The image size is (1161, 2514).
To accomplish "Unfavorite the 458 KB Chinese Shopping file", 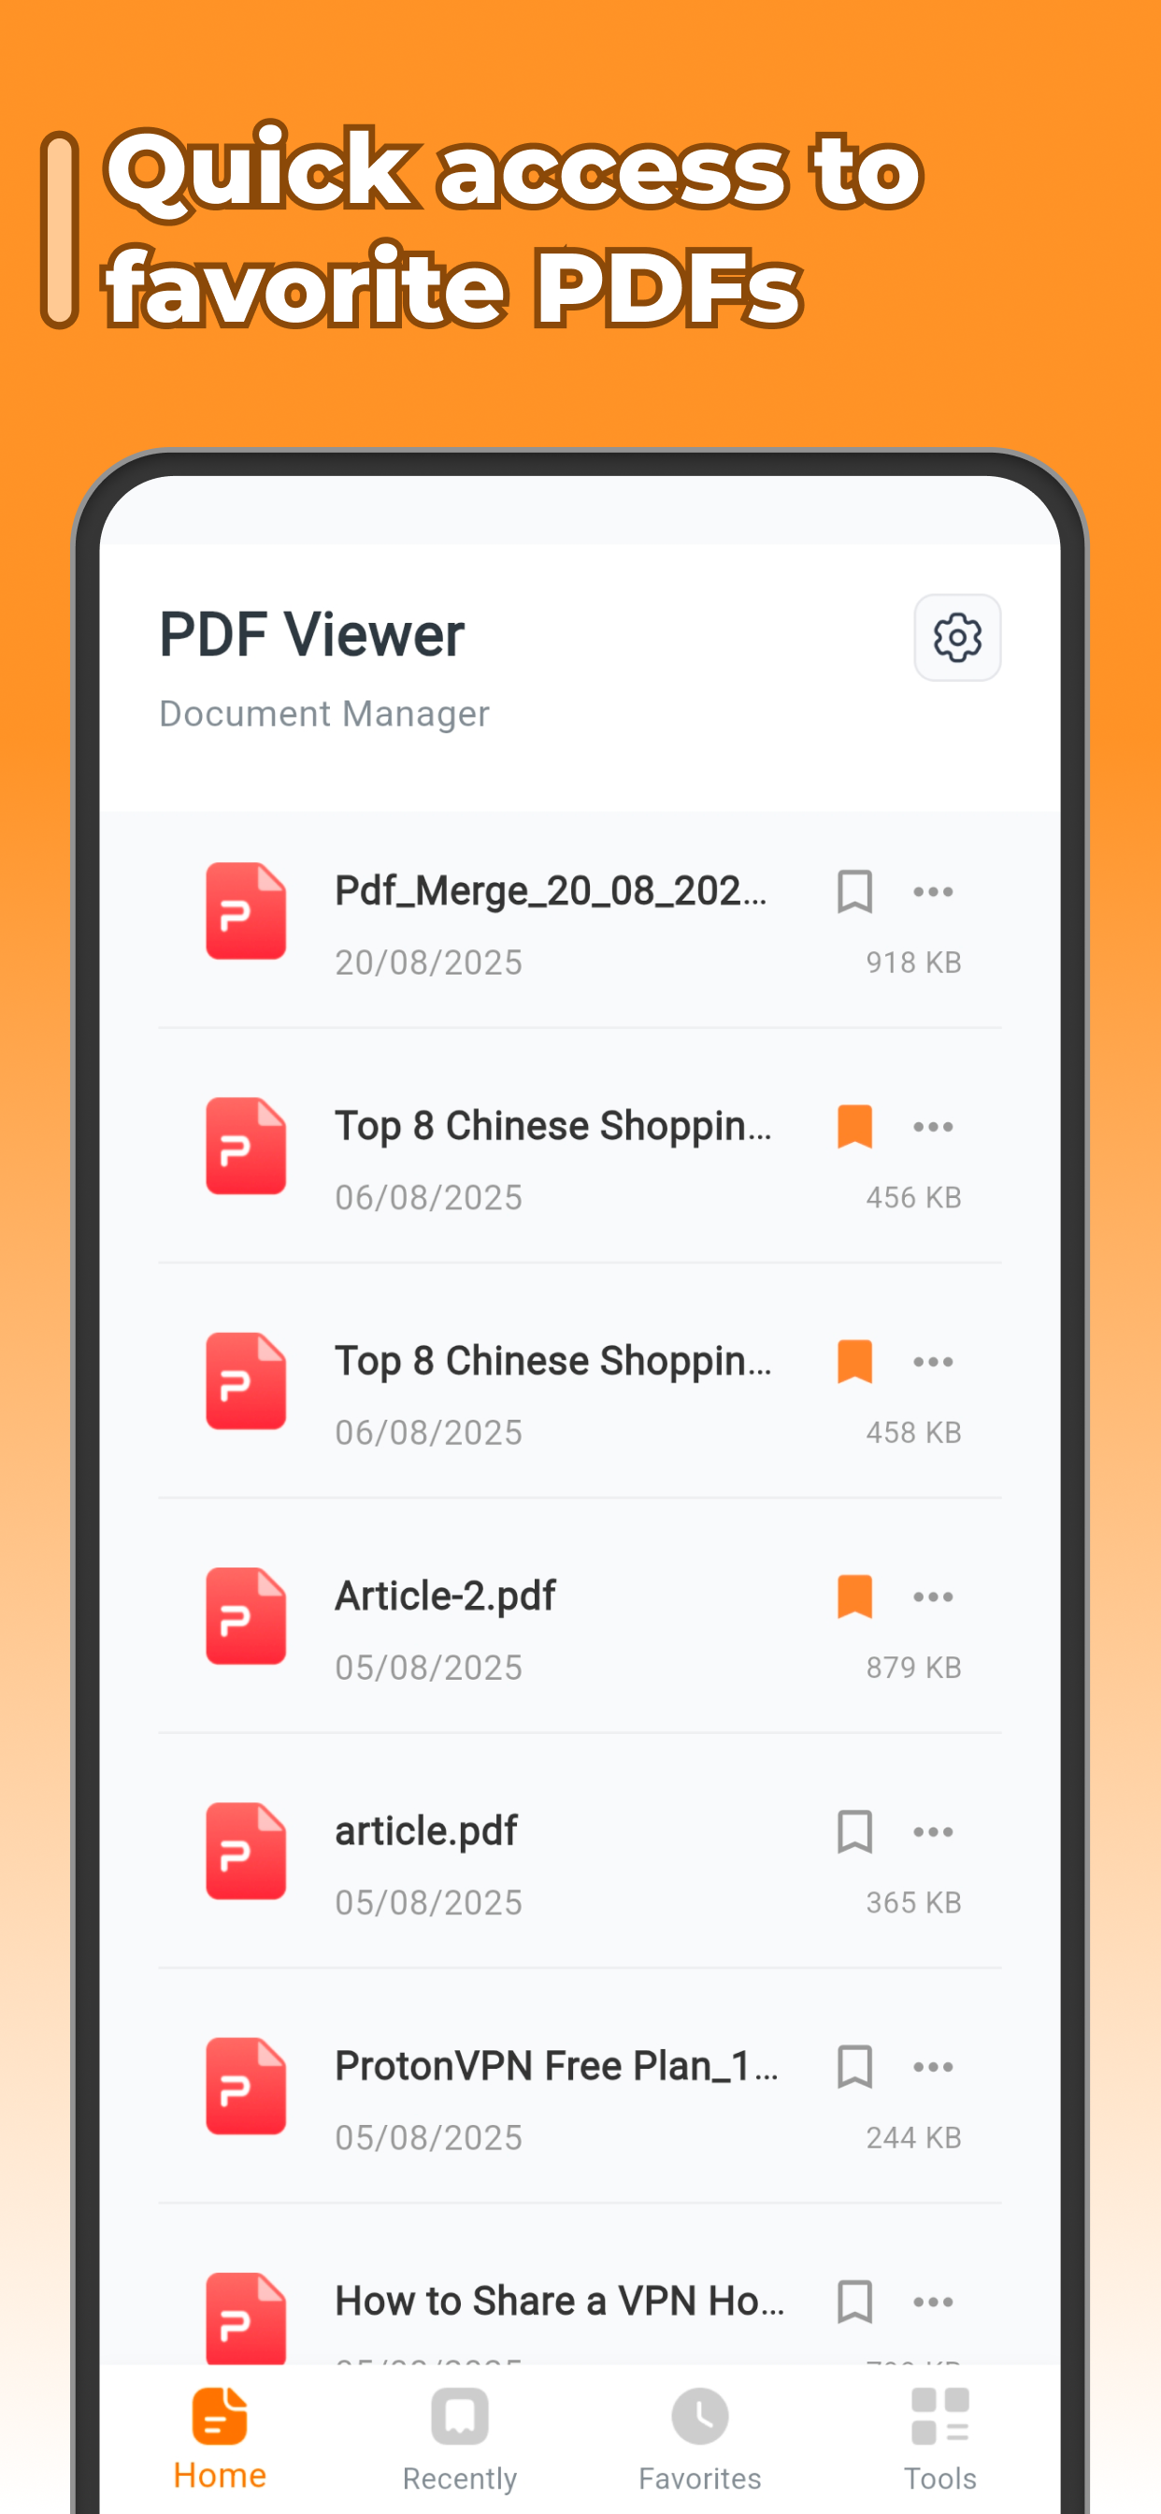I will (x=853, y=1362).
